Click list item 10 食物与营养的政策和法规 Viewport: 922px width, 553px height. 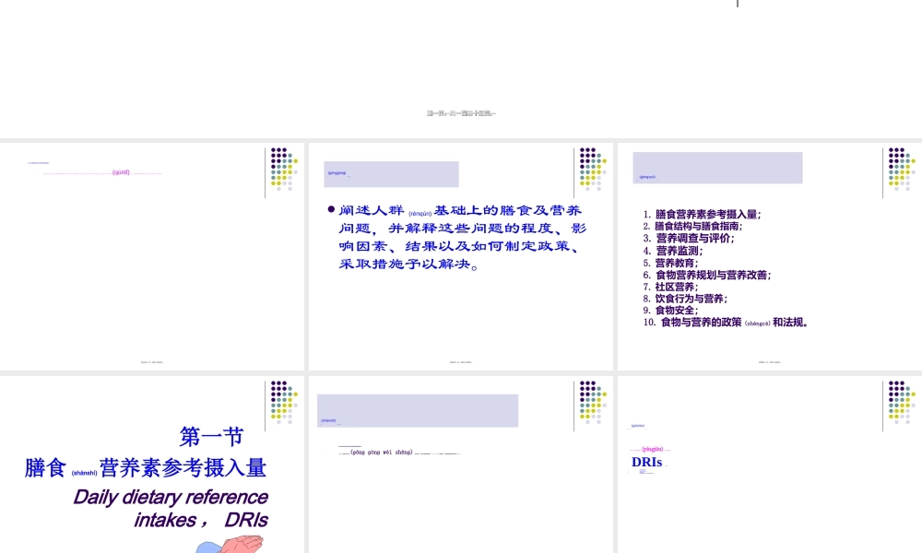(x=724, y=323)
